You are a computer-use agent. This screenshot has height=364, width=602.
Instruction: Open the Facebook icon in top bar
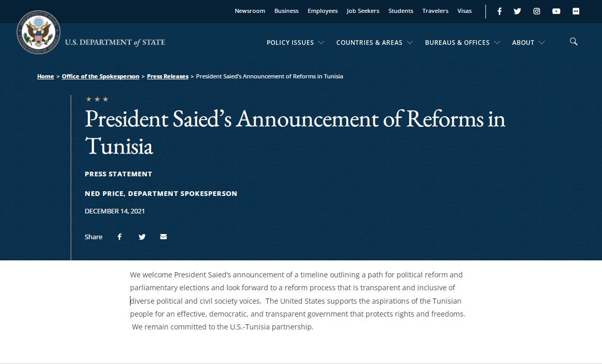tap(499, 11)
